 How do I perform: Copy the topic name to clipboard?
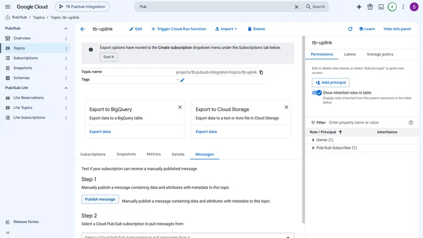(261, 72)
